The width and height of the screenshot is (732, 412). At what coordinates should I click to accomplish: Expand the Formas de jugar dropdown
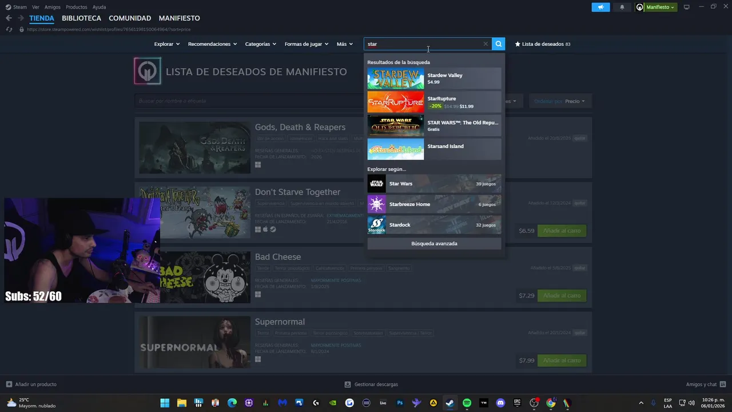coord(307,44)
